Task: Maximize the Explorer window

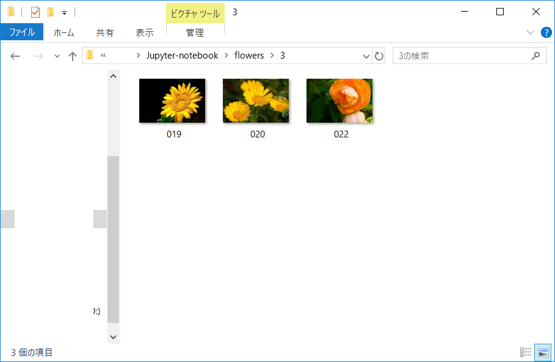Action: coord(500,12)
